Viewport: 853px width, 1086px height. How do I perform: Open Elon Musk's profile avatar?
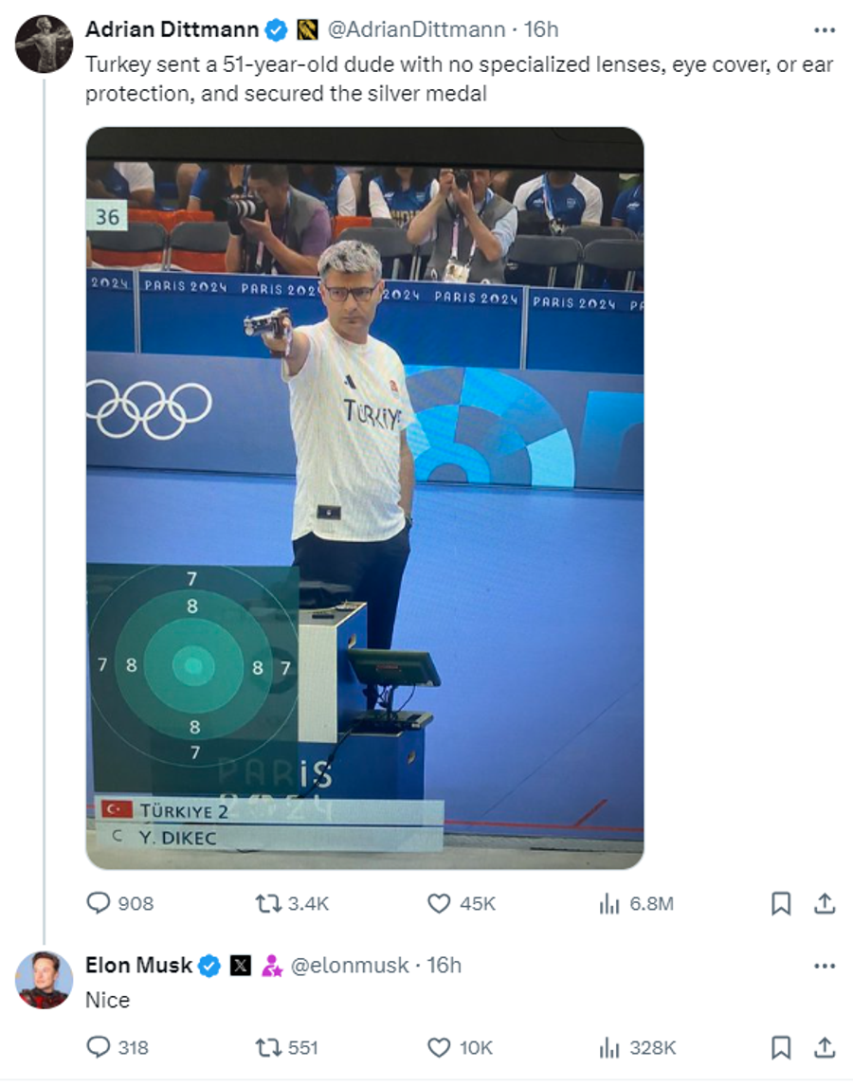pyautogui.click(x=45, y=980)
